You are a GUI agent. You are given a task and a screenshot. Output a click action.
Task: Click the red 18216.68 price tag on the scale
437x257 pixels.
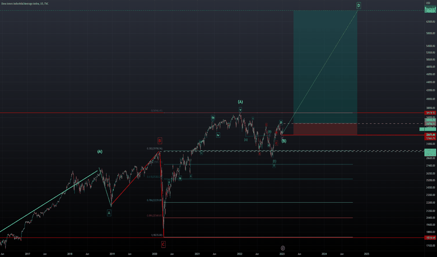430,238
